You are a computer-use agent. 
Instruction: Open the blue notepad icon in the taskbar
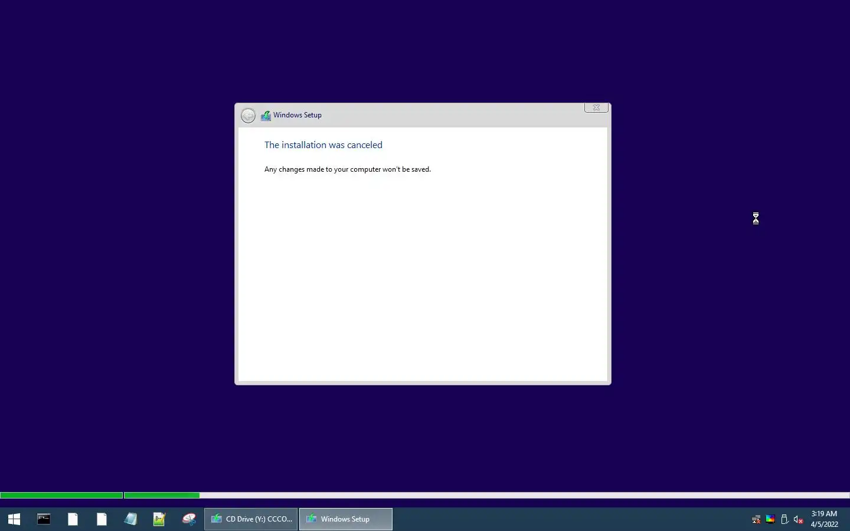[130, 519]
